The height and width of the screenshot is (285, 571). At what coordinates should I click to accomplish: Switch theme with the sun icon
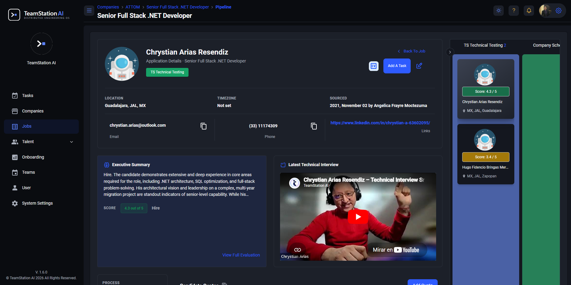click(x=499, y=11)
